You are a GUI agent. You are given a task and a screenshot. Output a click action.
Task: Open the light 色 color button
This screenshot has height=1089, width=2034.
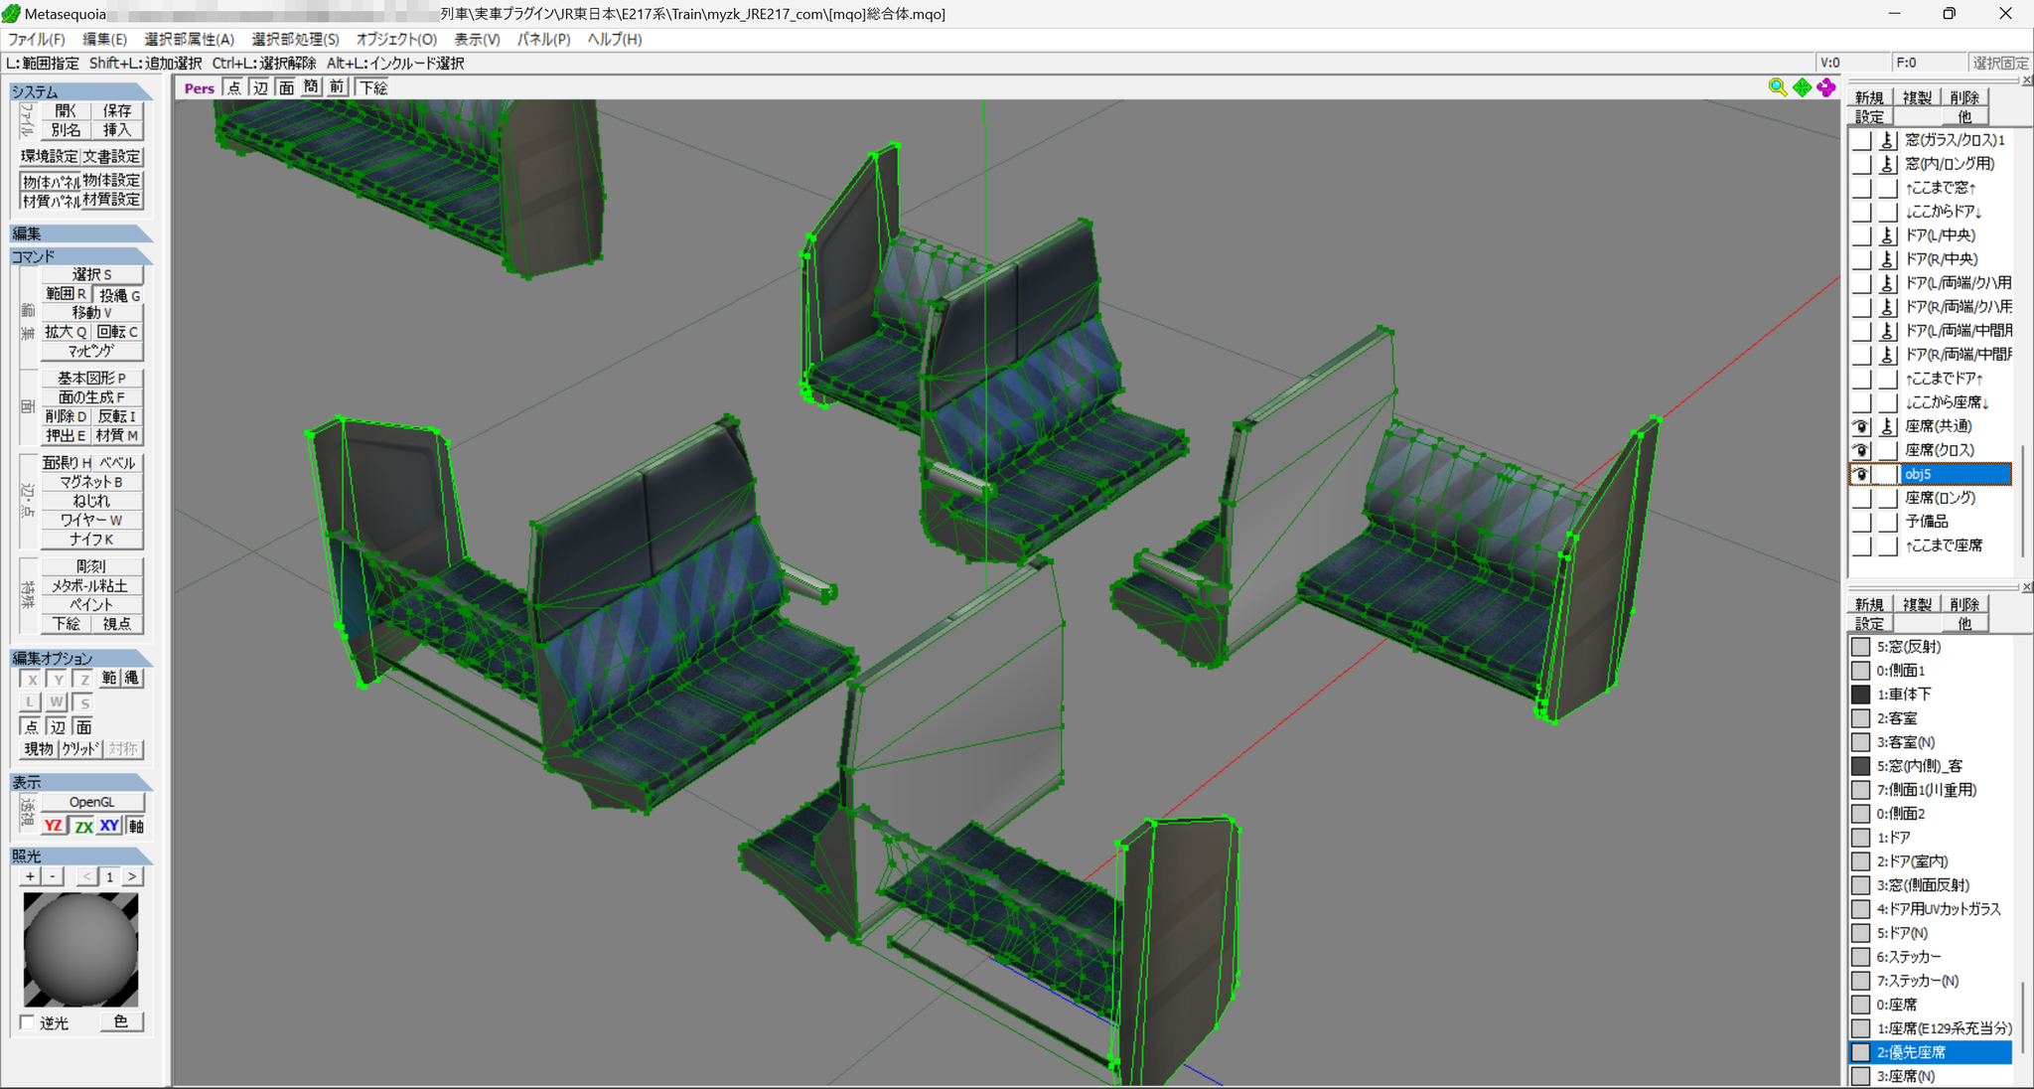(121, 1021)
